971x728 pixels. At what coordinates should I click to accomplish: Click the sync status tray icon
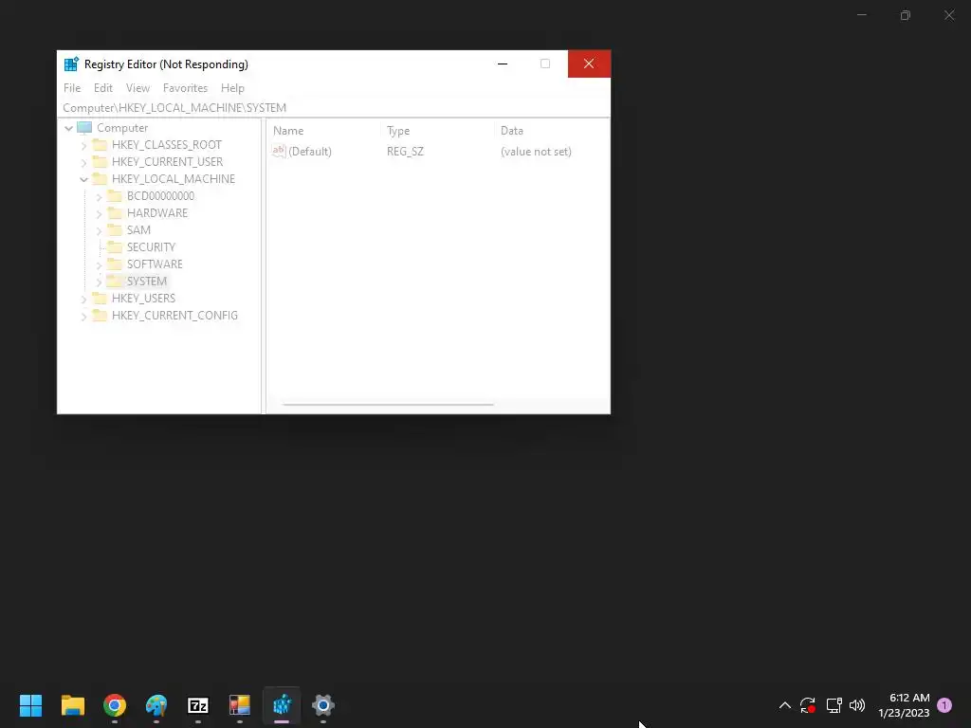point(808,705)
